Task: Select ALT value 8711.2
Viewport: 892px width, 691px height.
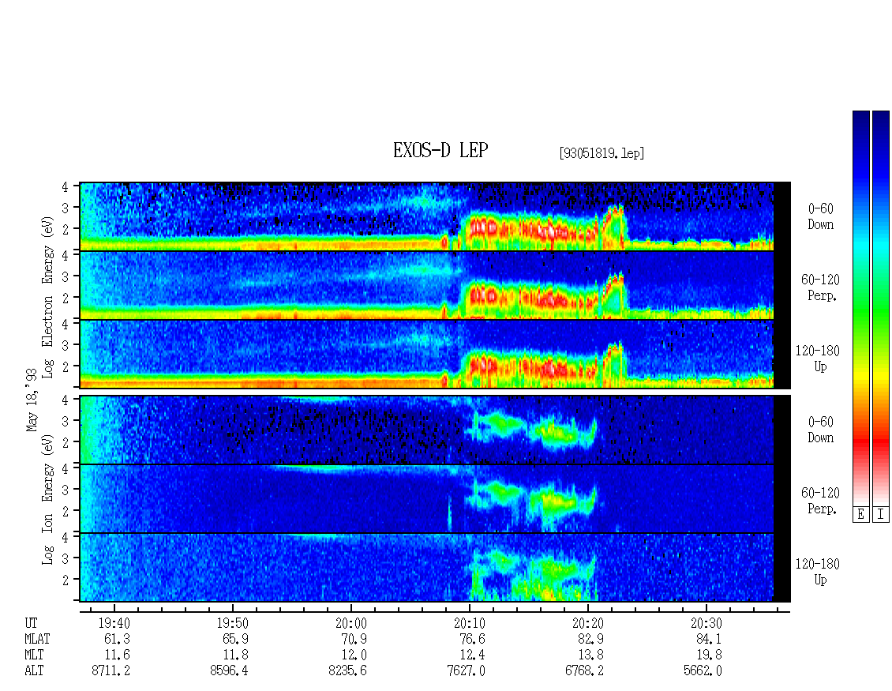Action: [111, 671]
